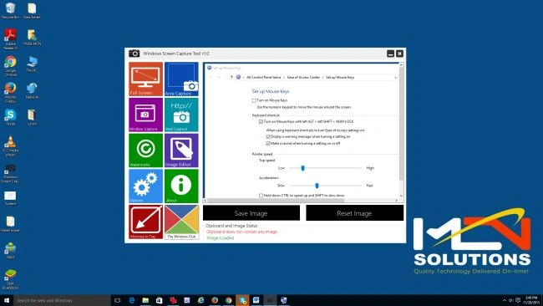Click the preview's scroll down arrow
The height and width of the screenshot is (306, 543).
[401, 196]
